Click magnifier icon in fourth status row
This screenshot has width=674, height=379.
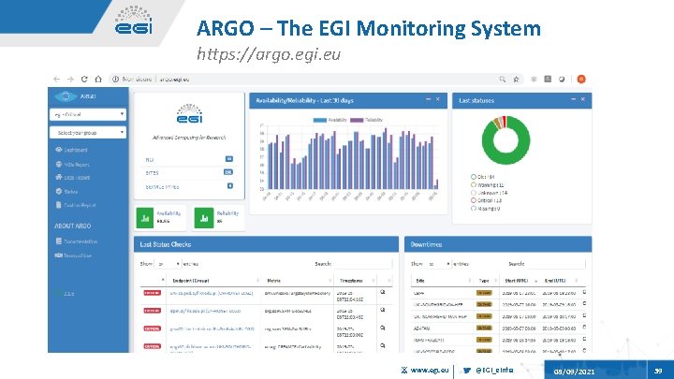(x=383, y=345)
